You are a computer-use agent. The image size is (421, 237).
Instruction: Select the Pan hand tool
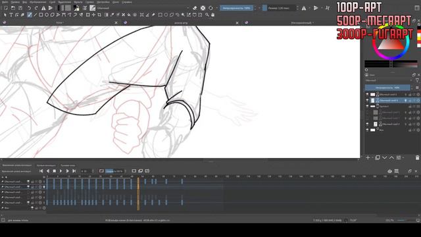tap(213, 14)
